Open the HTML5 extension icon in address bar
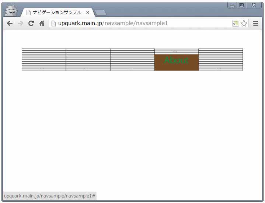This screenshot has width=265, height=203. (x=236, y=24)
